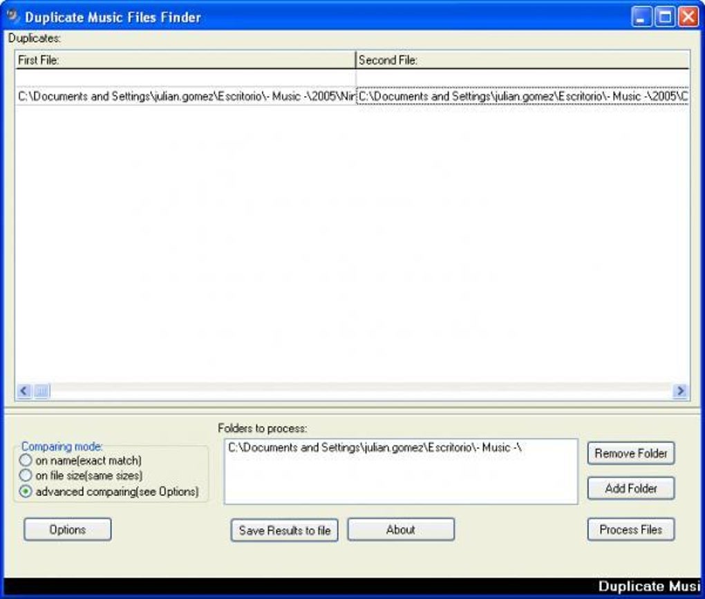This screenshot has height=599, width=705.
Task: Click the Process Files button
Action: tap(630, 530)
